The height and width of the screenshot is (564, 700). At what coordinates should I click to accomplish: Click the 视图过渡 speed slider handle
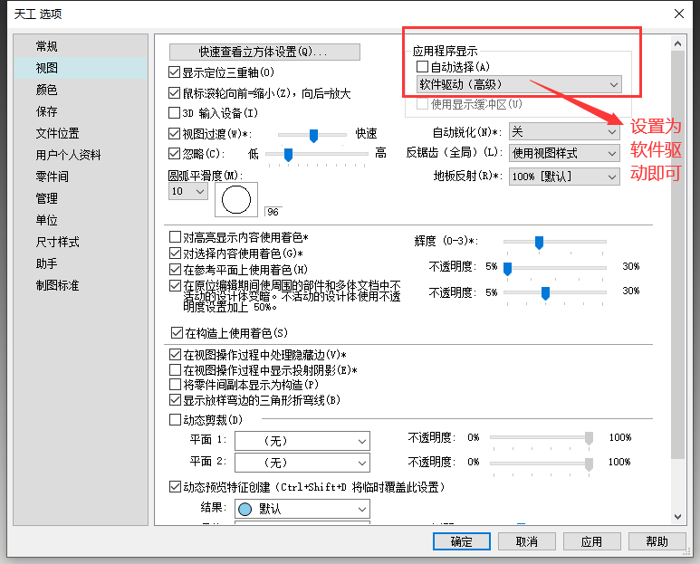[313, 135]
